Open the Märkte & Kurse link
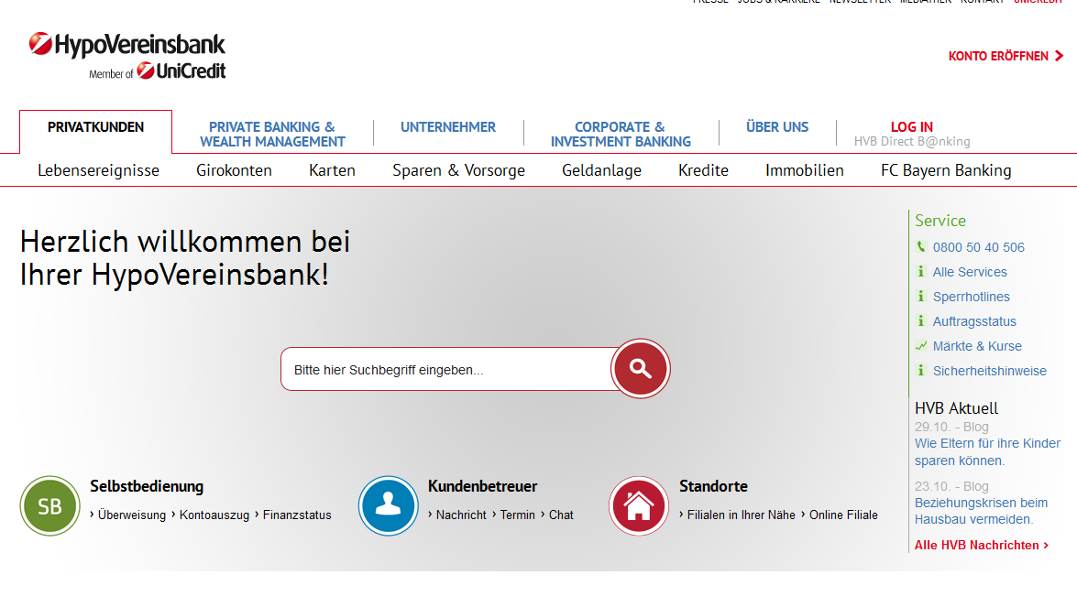 [x=977, y=346]
